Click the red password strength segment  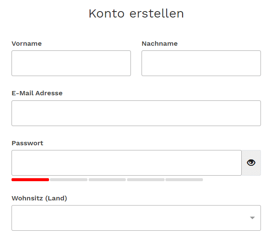coord(30,179)
